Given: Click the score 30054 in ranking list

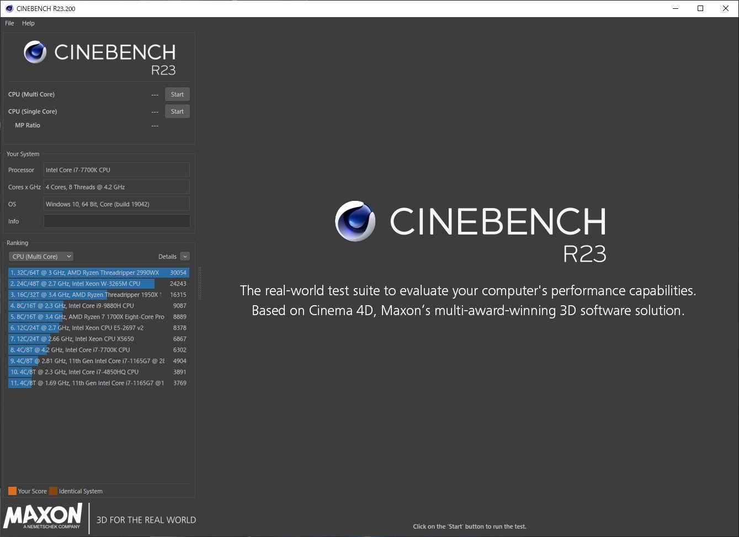Looking at the screenshot, I should tap(178, 273).
